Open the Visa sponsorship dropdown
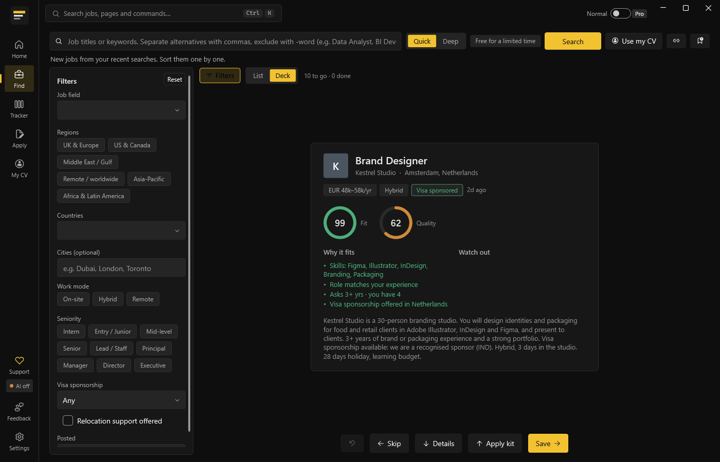 [121, 400]
